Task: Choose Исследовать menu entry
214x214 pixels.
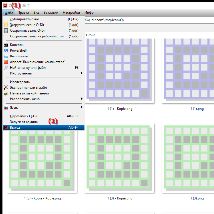Action: [x=44, y=82]
